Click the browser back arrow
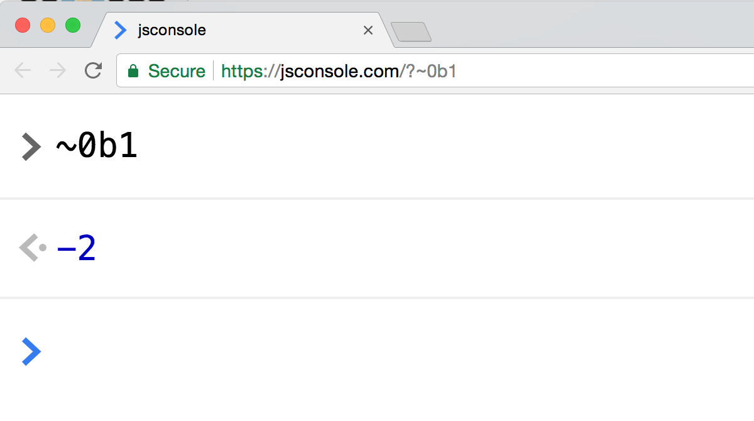 point(23,70)
